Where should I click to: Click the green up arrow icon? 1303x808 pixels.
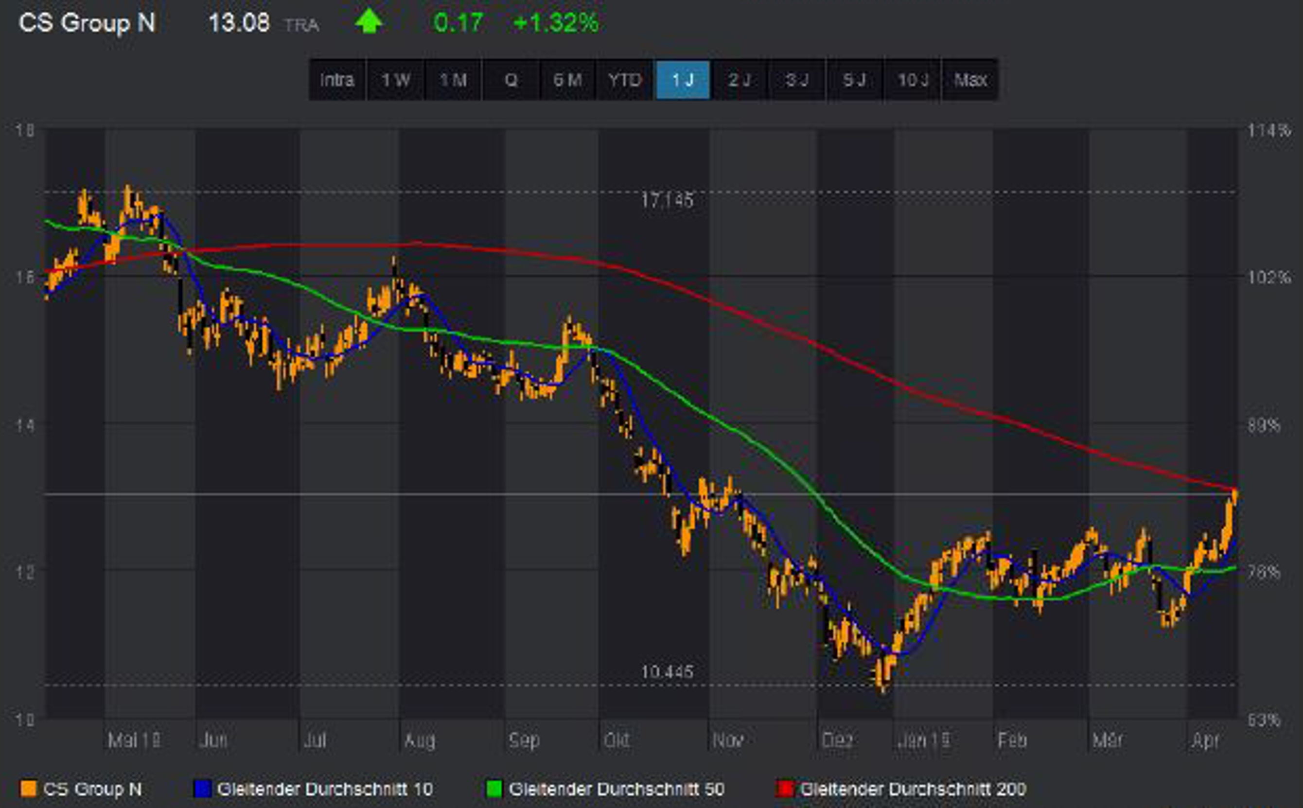(x=368, y=22)
